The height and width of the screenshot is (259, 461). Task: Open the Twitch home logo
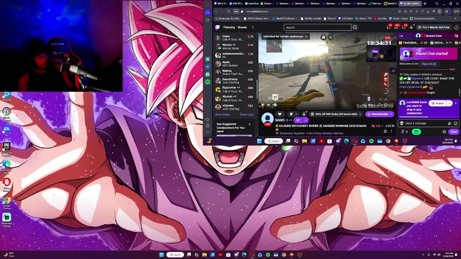point(218,27)
